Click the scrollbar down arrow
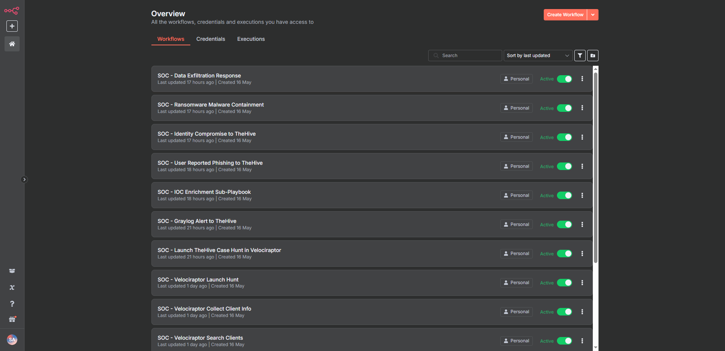The image size is (725, 351). (595, 348)
